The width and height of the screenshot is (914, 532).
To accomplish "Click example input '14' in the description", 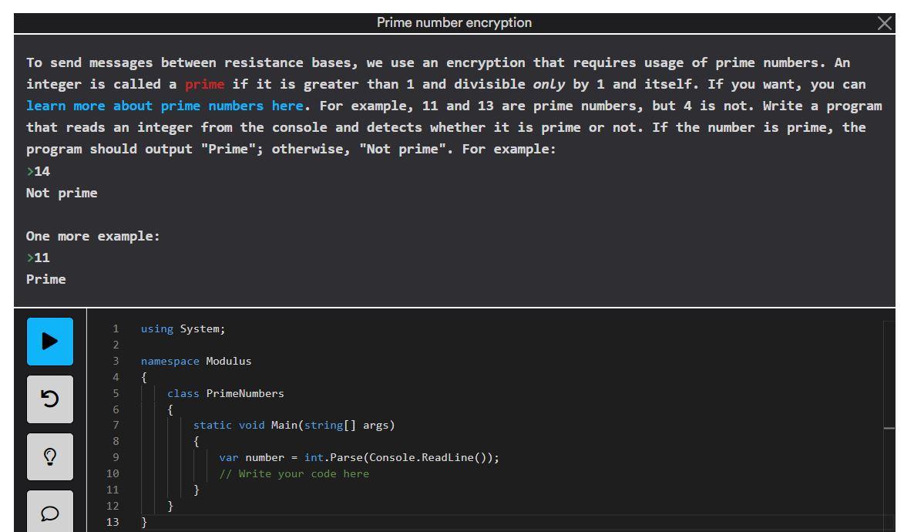I will pos(42,171).
